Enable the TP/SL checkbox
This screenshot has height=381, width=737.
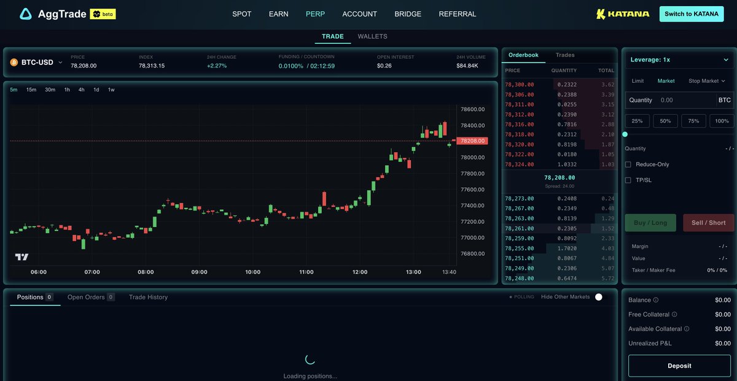tap(628, 180)
